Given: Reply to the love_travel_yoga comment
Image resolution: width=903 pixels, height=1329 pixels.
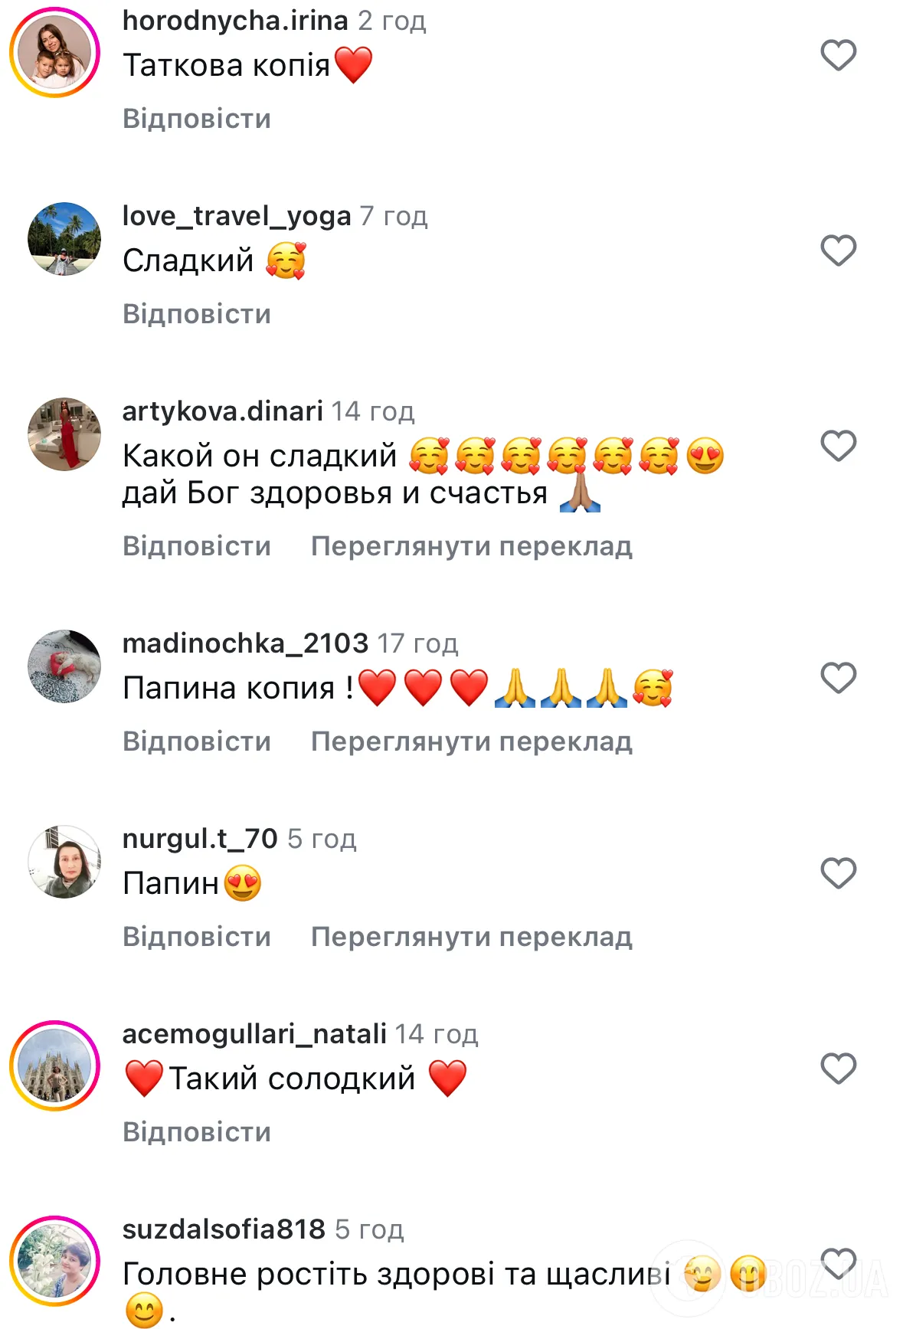Looking at the screenshot, I should [x=197, y=314].
